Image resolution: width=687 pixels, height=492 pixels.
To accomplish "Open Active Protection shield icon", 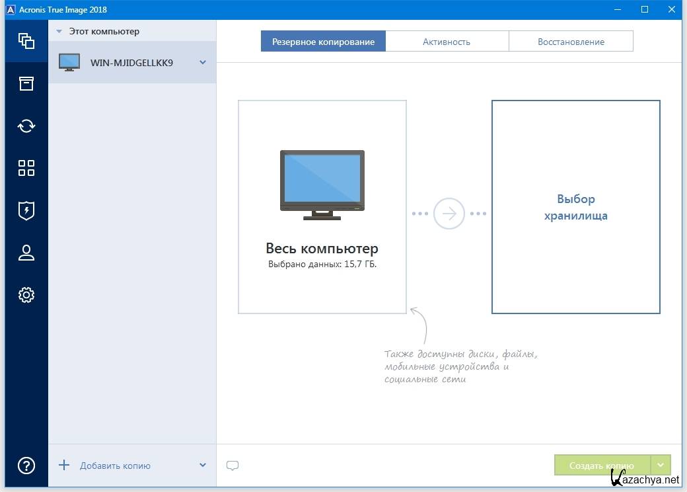I will coord(26,210).
